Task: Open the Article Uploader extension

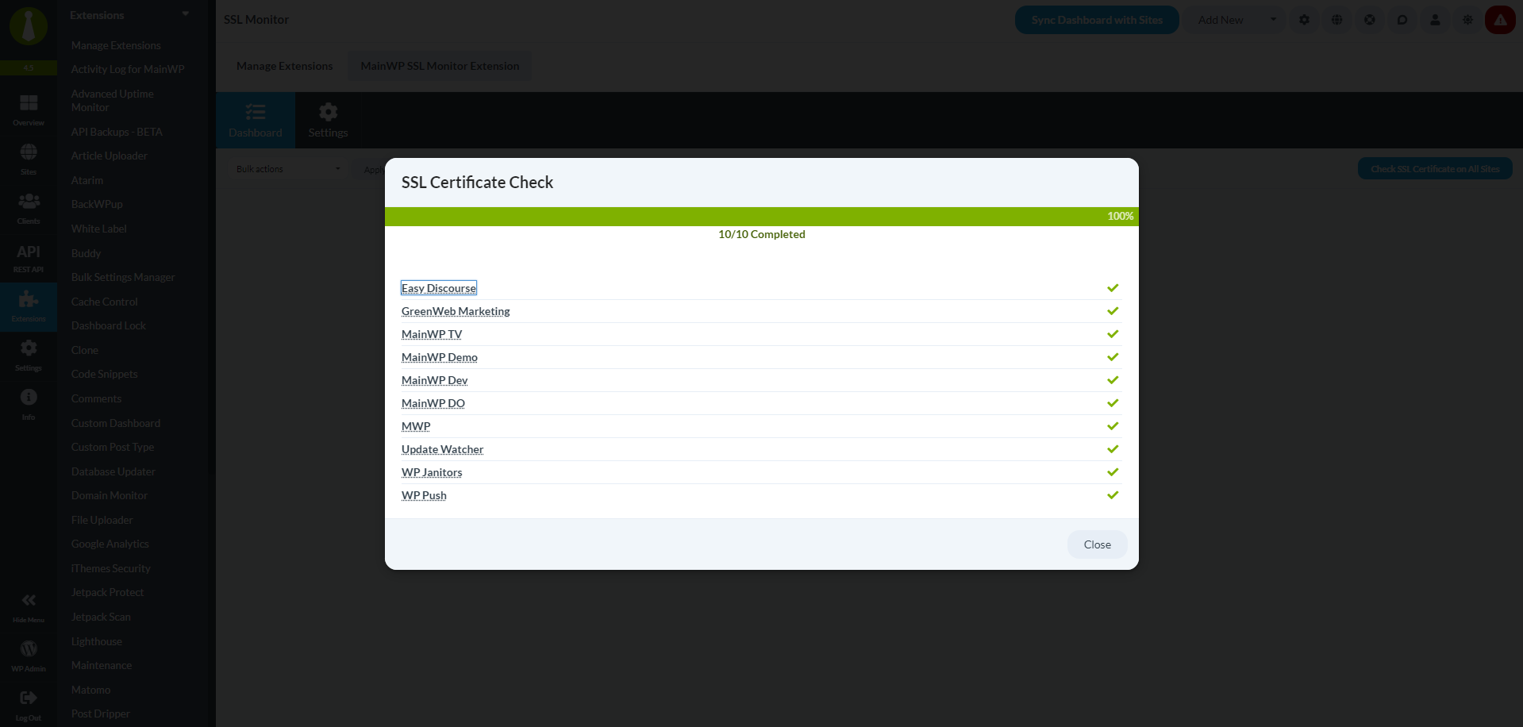Action: pyautogui.click(x=110, y=156)
